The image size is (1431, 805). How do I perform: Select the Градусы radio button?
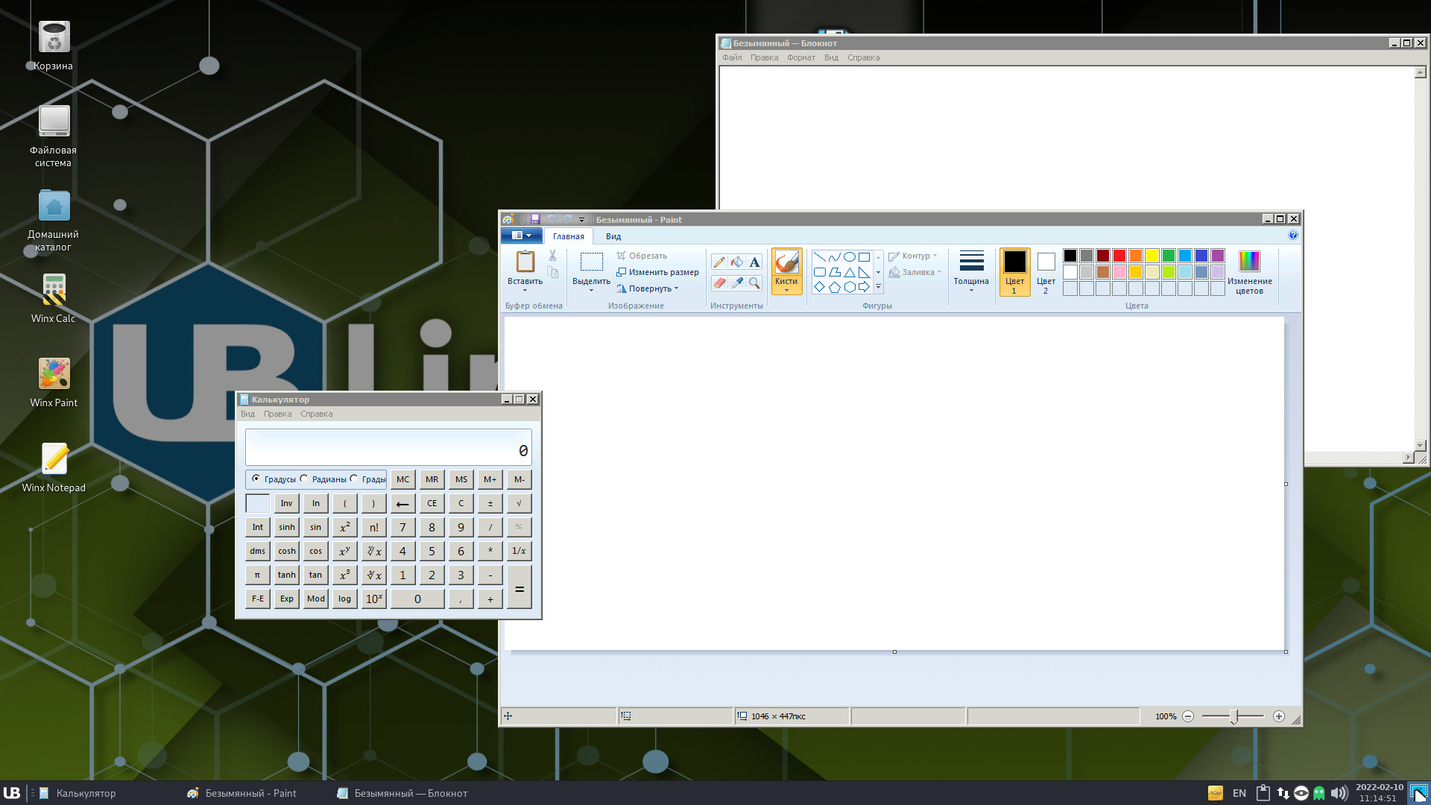tap(256, 479)
